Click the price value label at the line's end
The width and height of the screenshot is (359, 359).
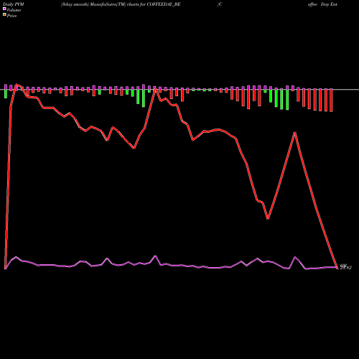coord(345,267)
